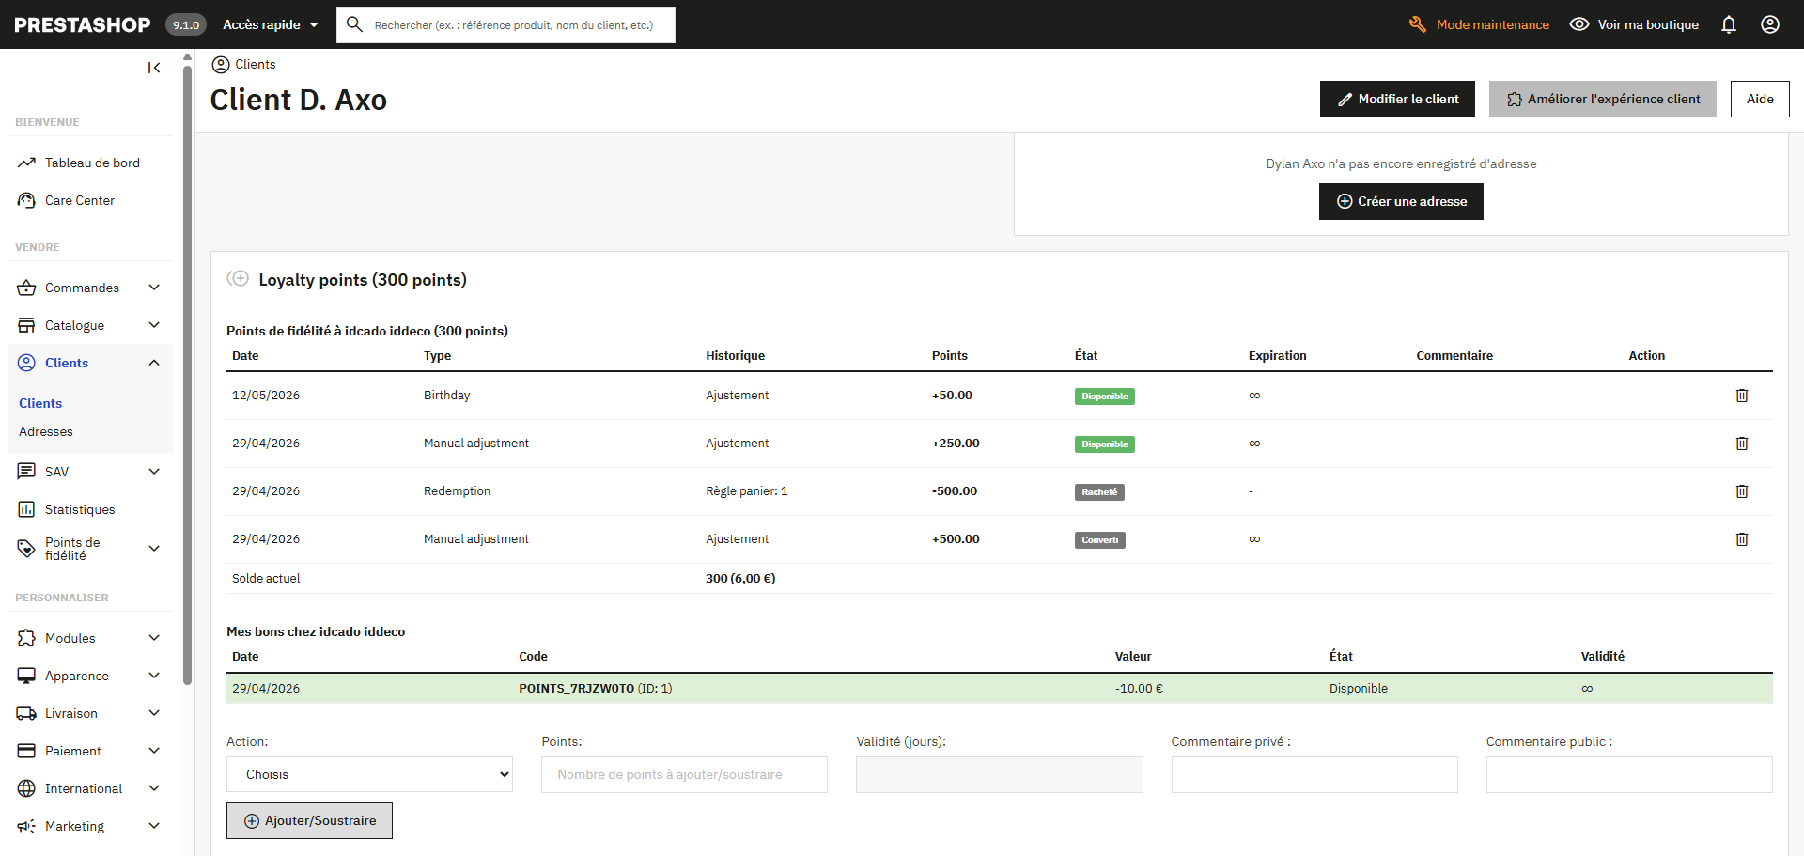Open Care Center from sidebar
The width and height of the screenshot is (1804, 856).
point(80,200)
